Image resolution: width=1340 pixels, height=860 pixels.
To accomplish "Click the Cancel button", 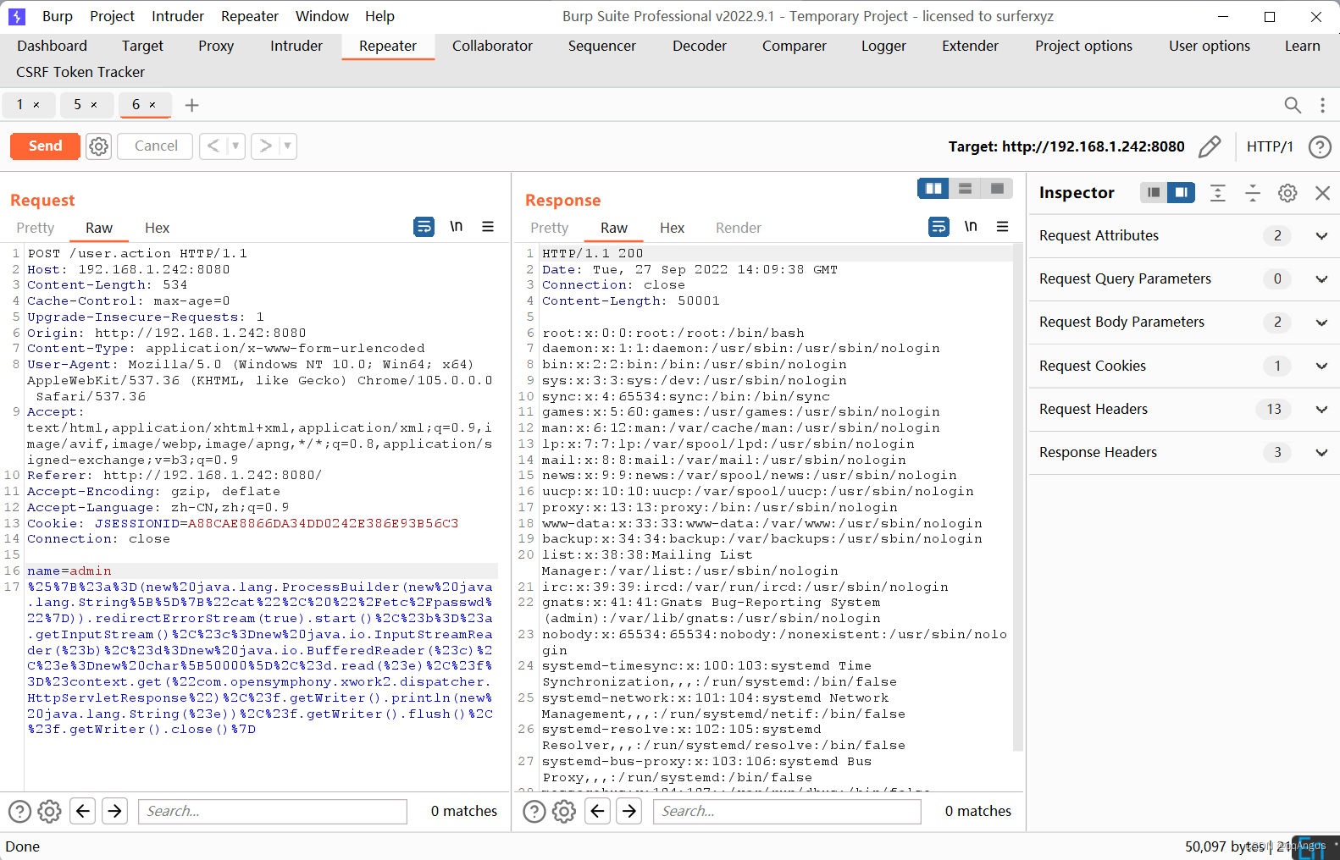I will pos(156,146).
